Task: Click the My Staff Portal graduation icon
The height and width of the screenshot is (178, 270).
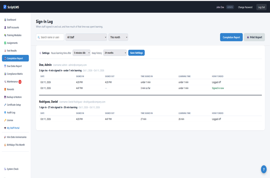Action: coord(5,128)
